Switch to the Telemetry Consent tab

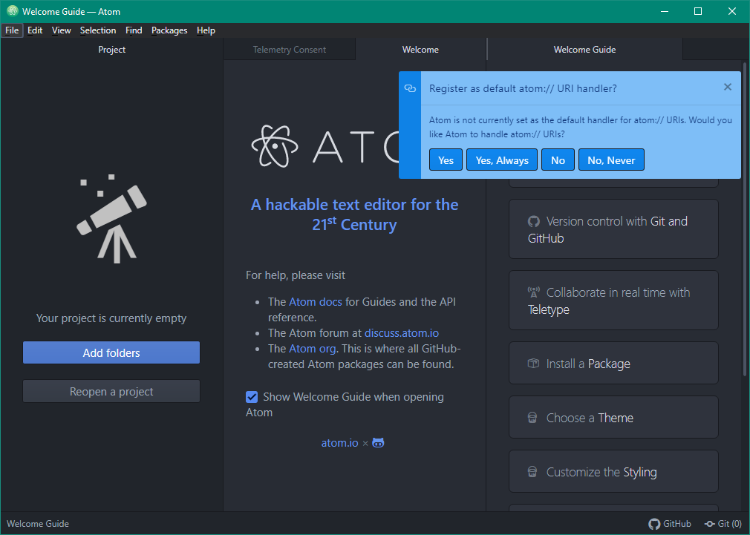click(x=290, y=49)
